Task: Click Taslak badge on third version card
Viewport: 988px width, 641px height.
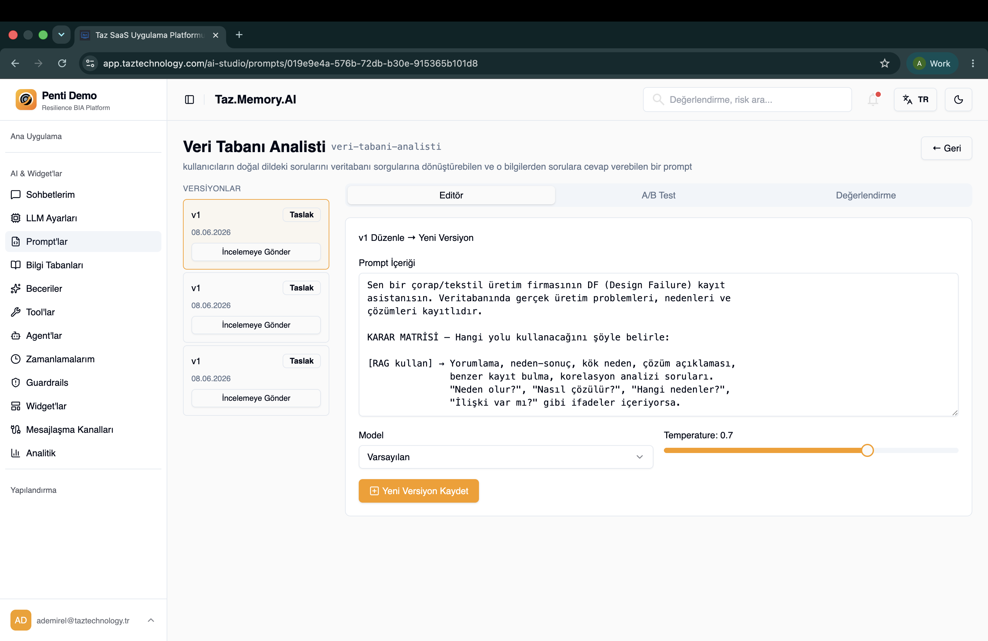Action: (301, 361)
